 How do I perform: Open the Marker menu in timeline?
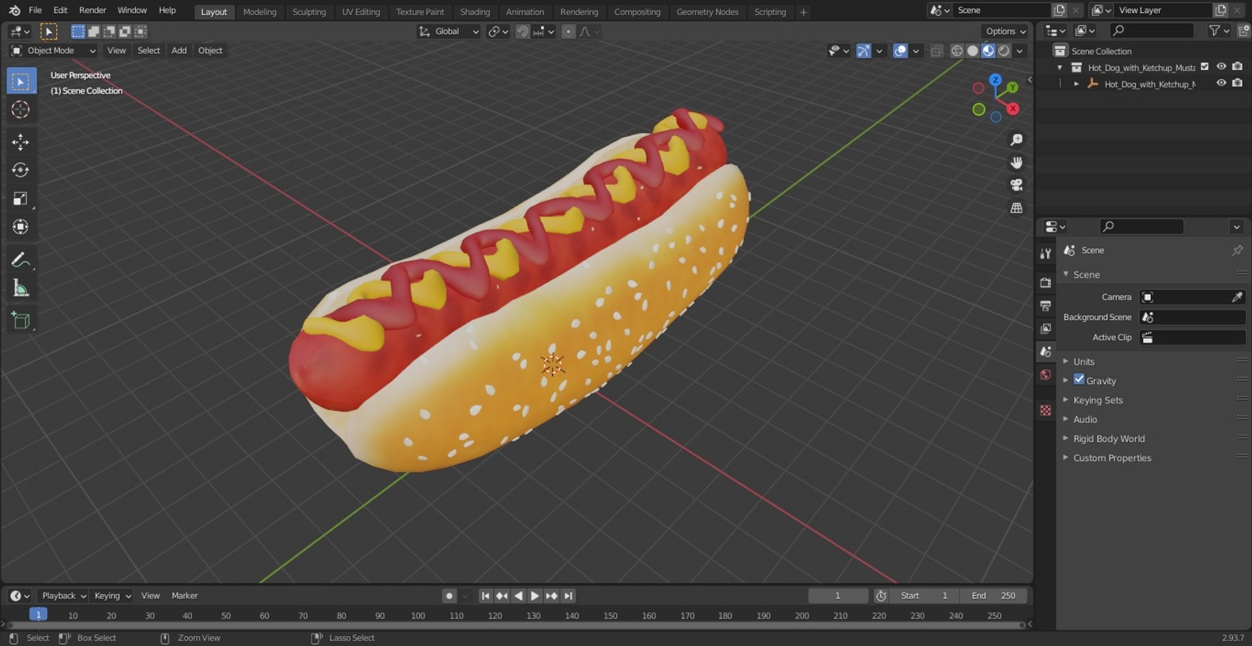pyautogui.click(x=185, y=596)
